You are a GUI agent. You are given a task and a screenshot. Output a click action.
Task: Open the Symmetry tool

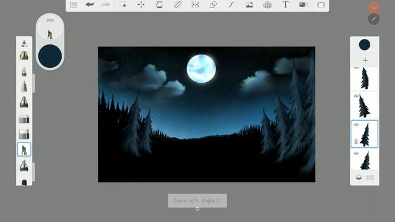(x=195, y=4)
